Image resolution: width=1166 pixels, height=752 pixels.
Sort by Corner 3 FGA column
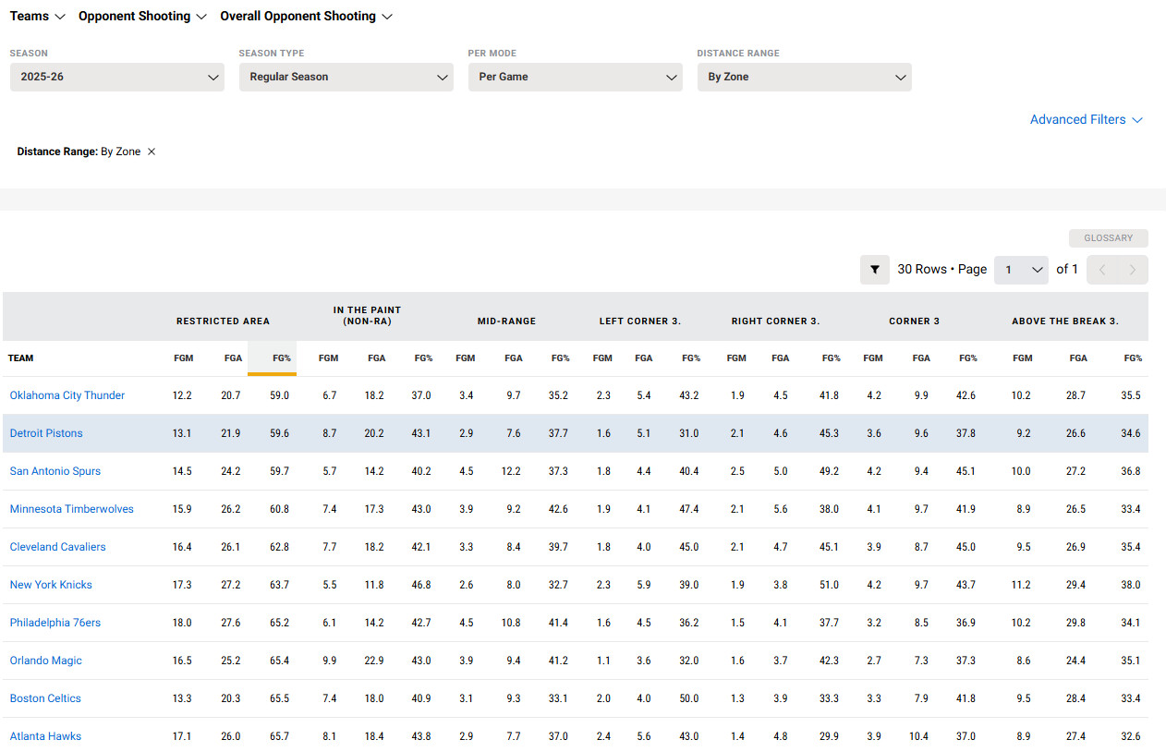coord(921,358)
